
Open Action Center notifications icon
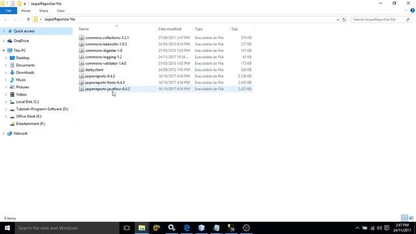(x=387, y=228)
